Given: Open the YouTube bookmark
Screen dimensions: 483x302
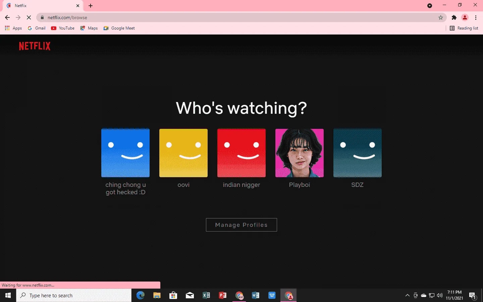Looking at the screenshot, I should point(63,28).
